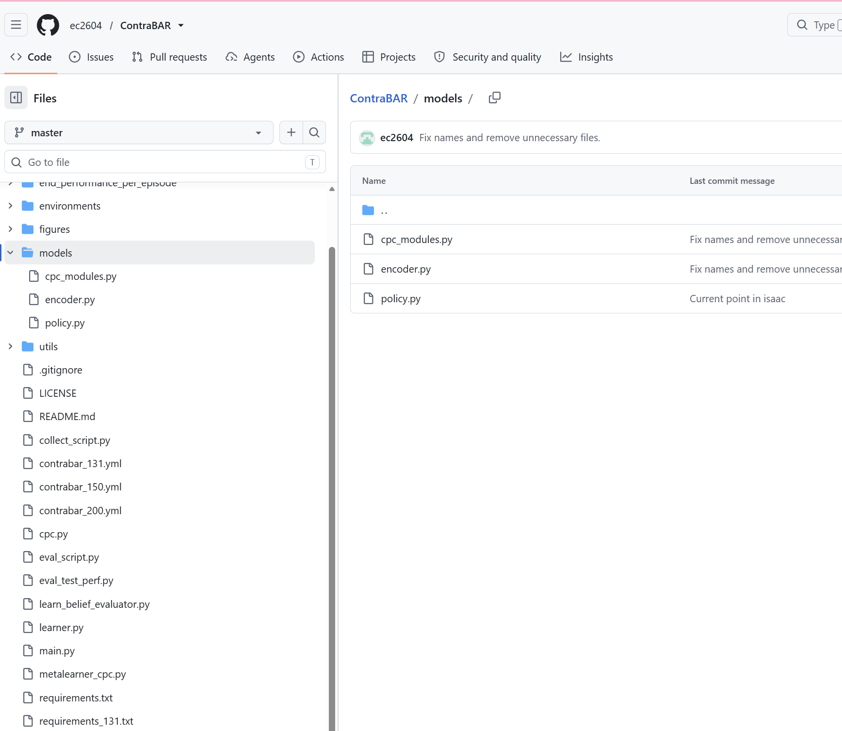Open cpc_modules.py from the file table
This screenshot has width=842, height=731.
click(x=417, y=239)
